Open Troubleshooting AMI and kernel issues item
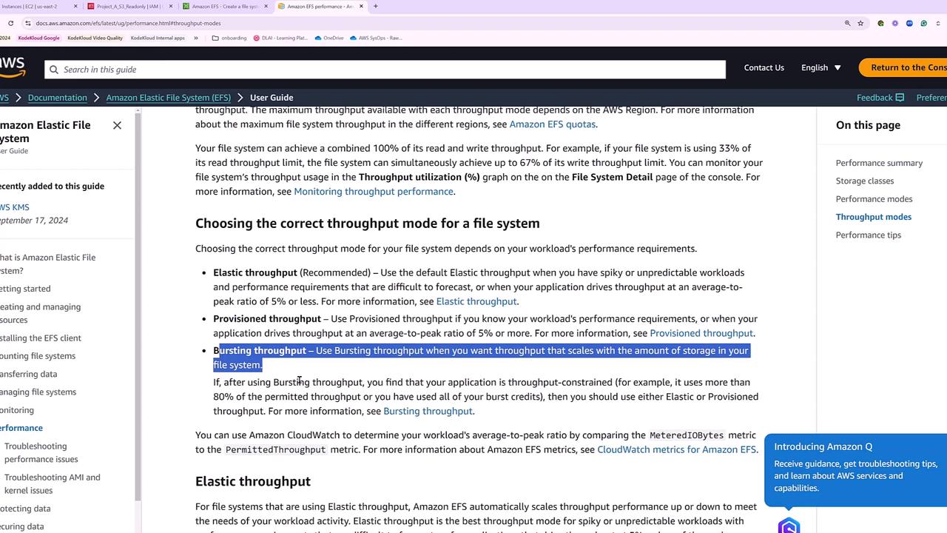Viewport: 947px width, 533px height. tap(53, 483)
